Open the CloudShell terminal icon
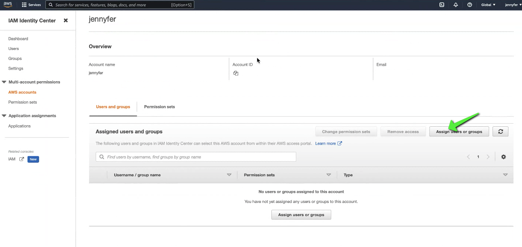Viewport: 522px width, 247px height. click(x=441, y=5)
